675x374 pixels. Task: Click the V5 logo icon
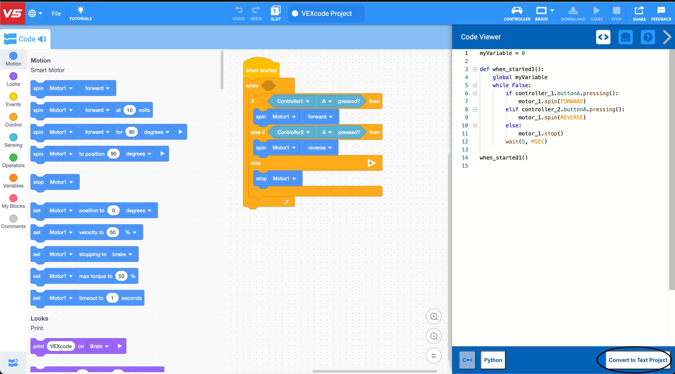13,13
